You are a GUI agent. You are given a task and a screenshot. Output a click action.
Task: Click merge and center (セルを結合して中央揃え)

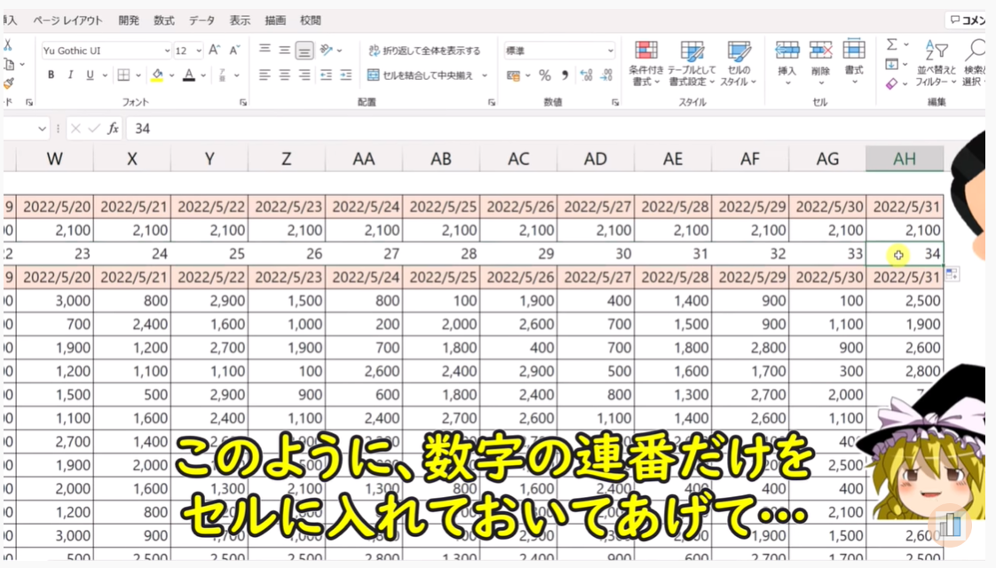[428, 75]
